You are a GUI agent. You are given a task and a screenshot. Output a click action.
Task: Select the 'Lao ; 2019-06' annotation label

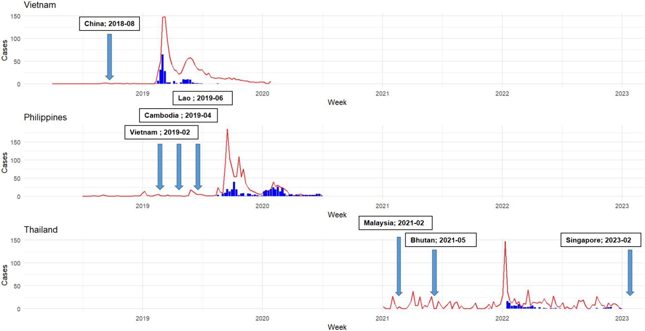point(202,98)
